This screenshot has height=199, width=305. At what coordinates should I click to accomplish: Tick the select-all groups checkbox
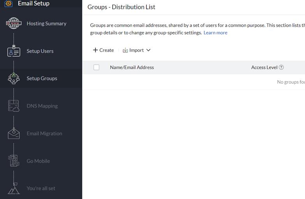97,67
